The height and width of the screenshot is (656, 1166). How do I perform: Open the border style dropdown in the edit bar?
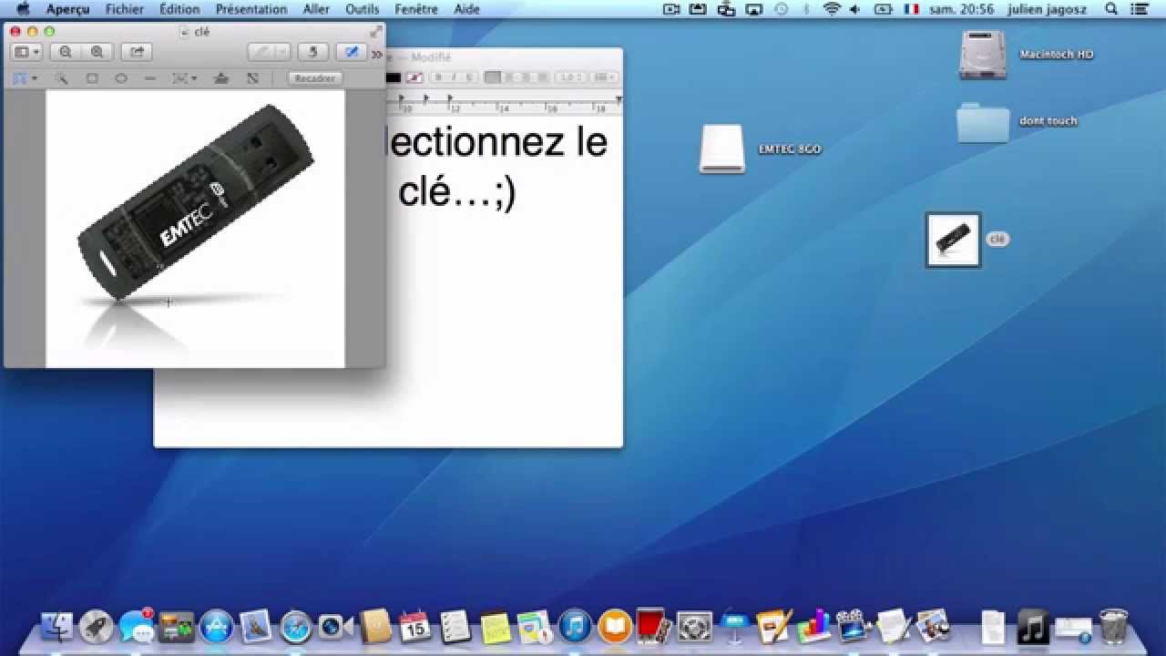pyautogui.click(x=184, y=78)
